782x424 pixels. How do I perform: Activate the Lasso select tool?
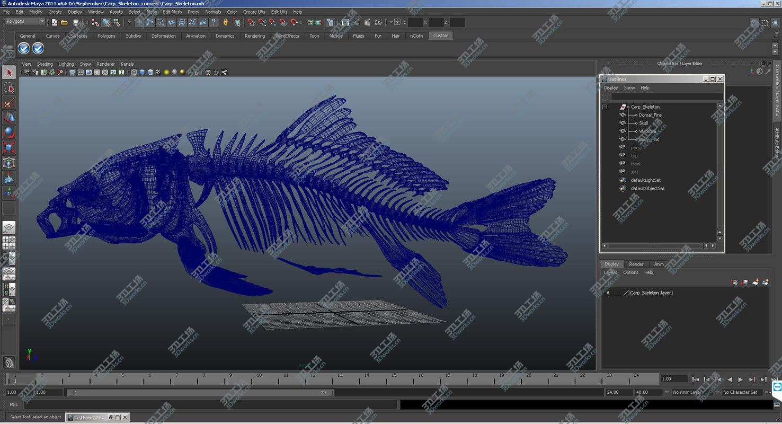[9, 87]
